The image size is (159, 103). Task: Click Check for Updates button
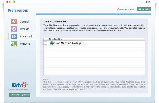pos(20,95)
